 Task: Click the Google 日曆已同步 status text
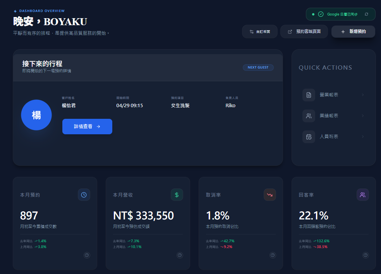click(342, 14)
